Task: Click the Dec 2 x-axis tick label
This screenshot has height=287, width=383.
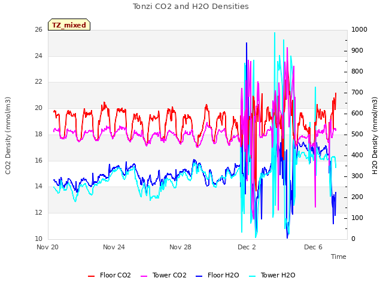Action: (247, 247)
